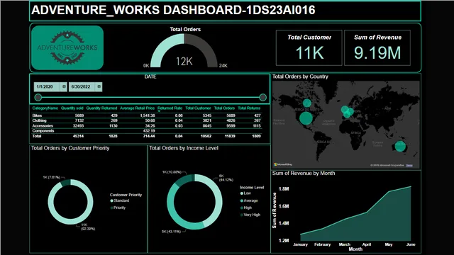This screenshot has height=255, width=454.
Task: Sort table by Total Customer column header
Action: pos(198,108)
